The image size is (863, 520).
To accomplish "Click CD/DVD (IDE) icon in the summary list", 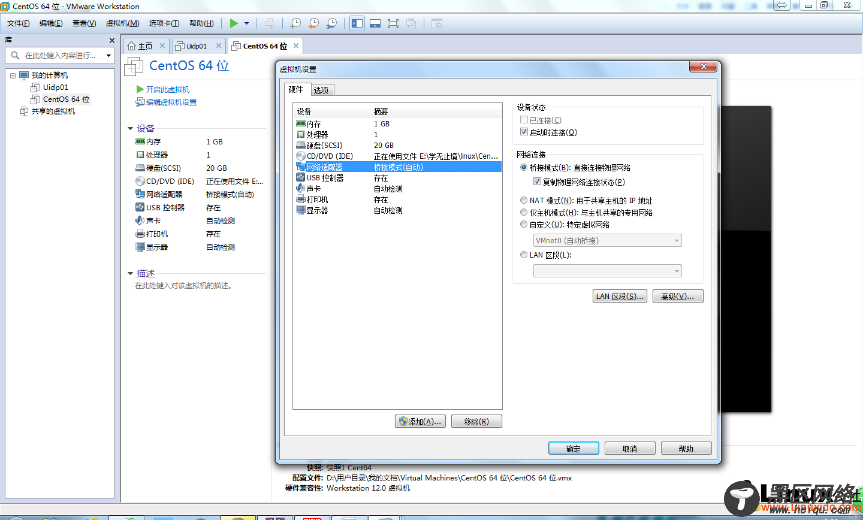I will point(140,182).
